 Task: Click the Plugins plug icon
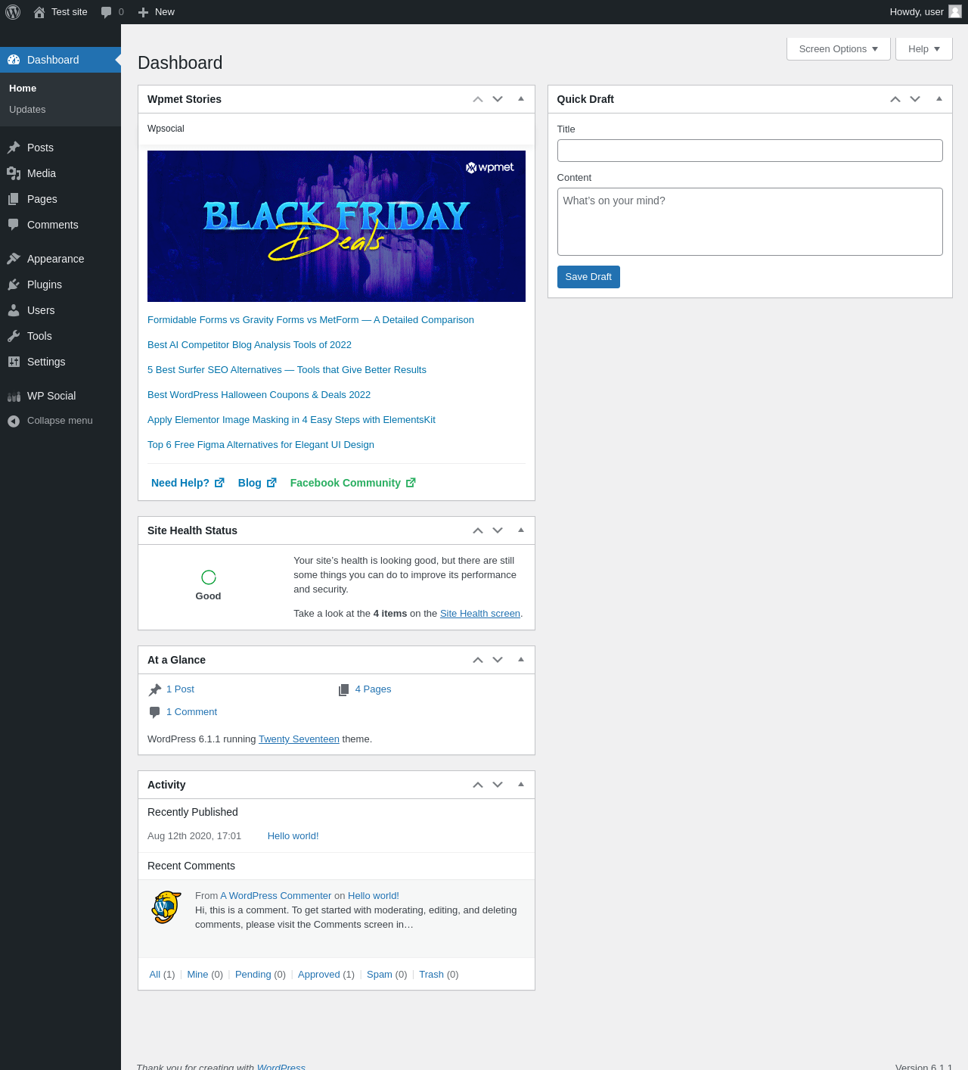point(14,285)
